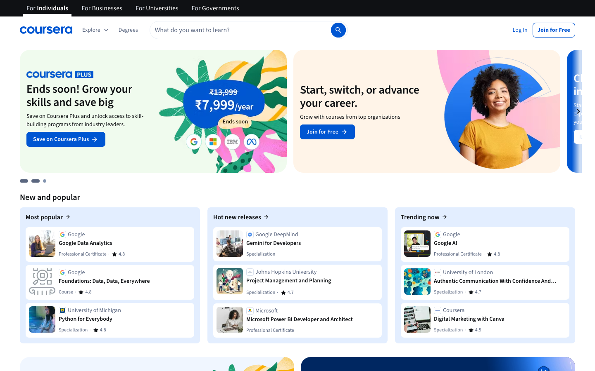Switch to For Businesses tab

point(102,8)
